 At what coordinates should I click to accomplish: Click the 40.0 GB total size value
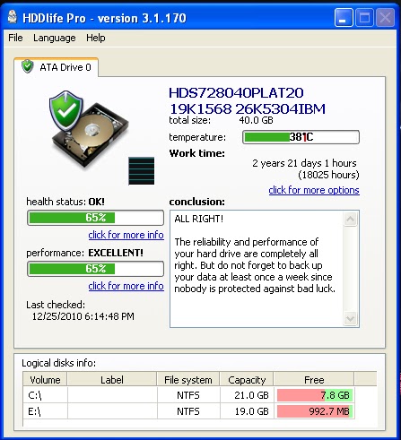256,120
